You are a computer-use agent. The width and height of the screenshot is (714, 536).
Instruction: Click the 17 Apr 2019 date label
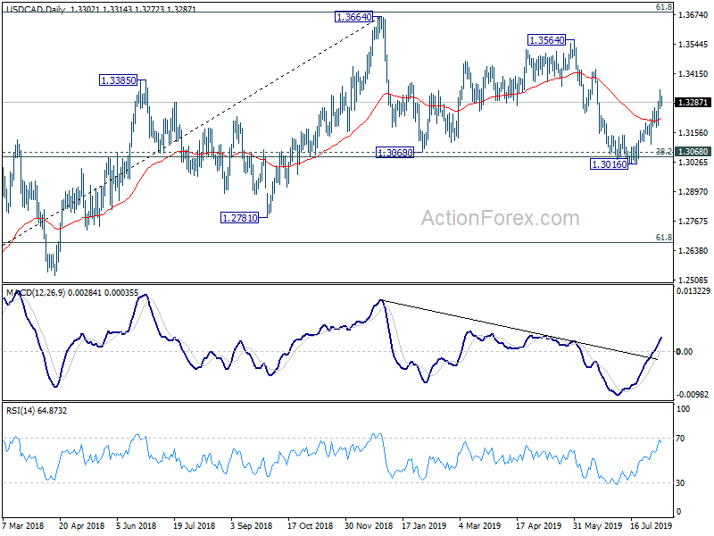coord(539,525)
